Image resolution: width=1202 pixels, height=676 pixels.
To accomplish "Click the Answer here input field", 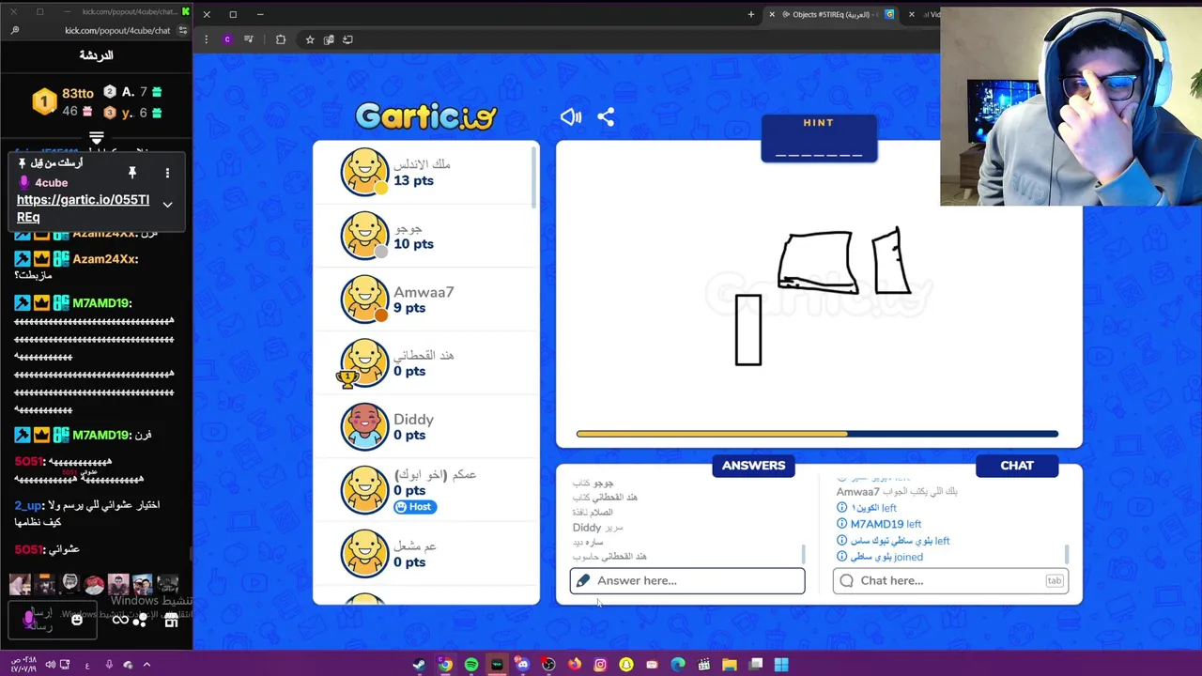I will tap(687, 580).
